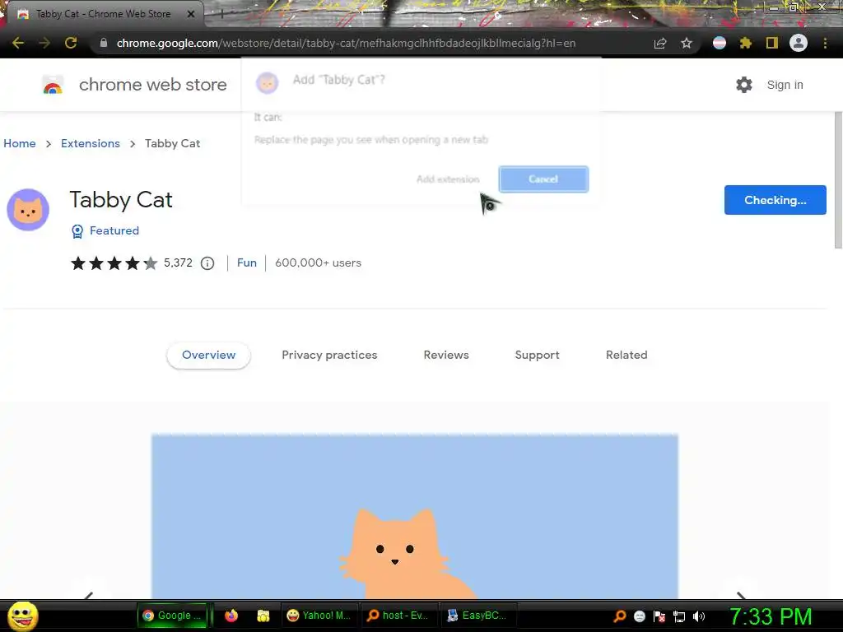Open the Tabby Cat toolbar extension icon

point(720,43)
